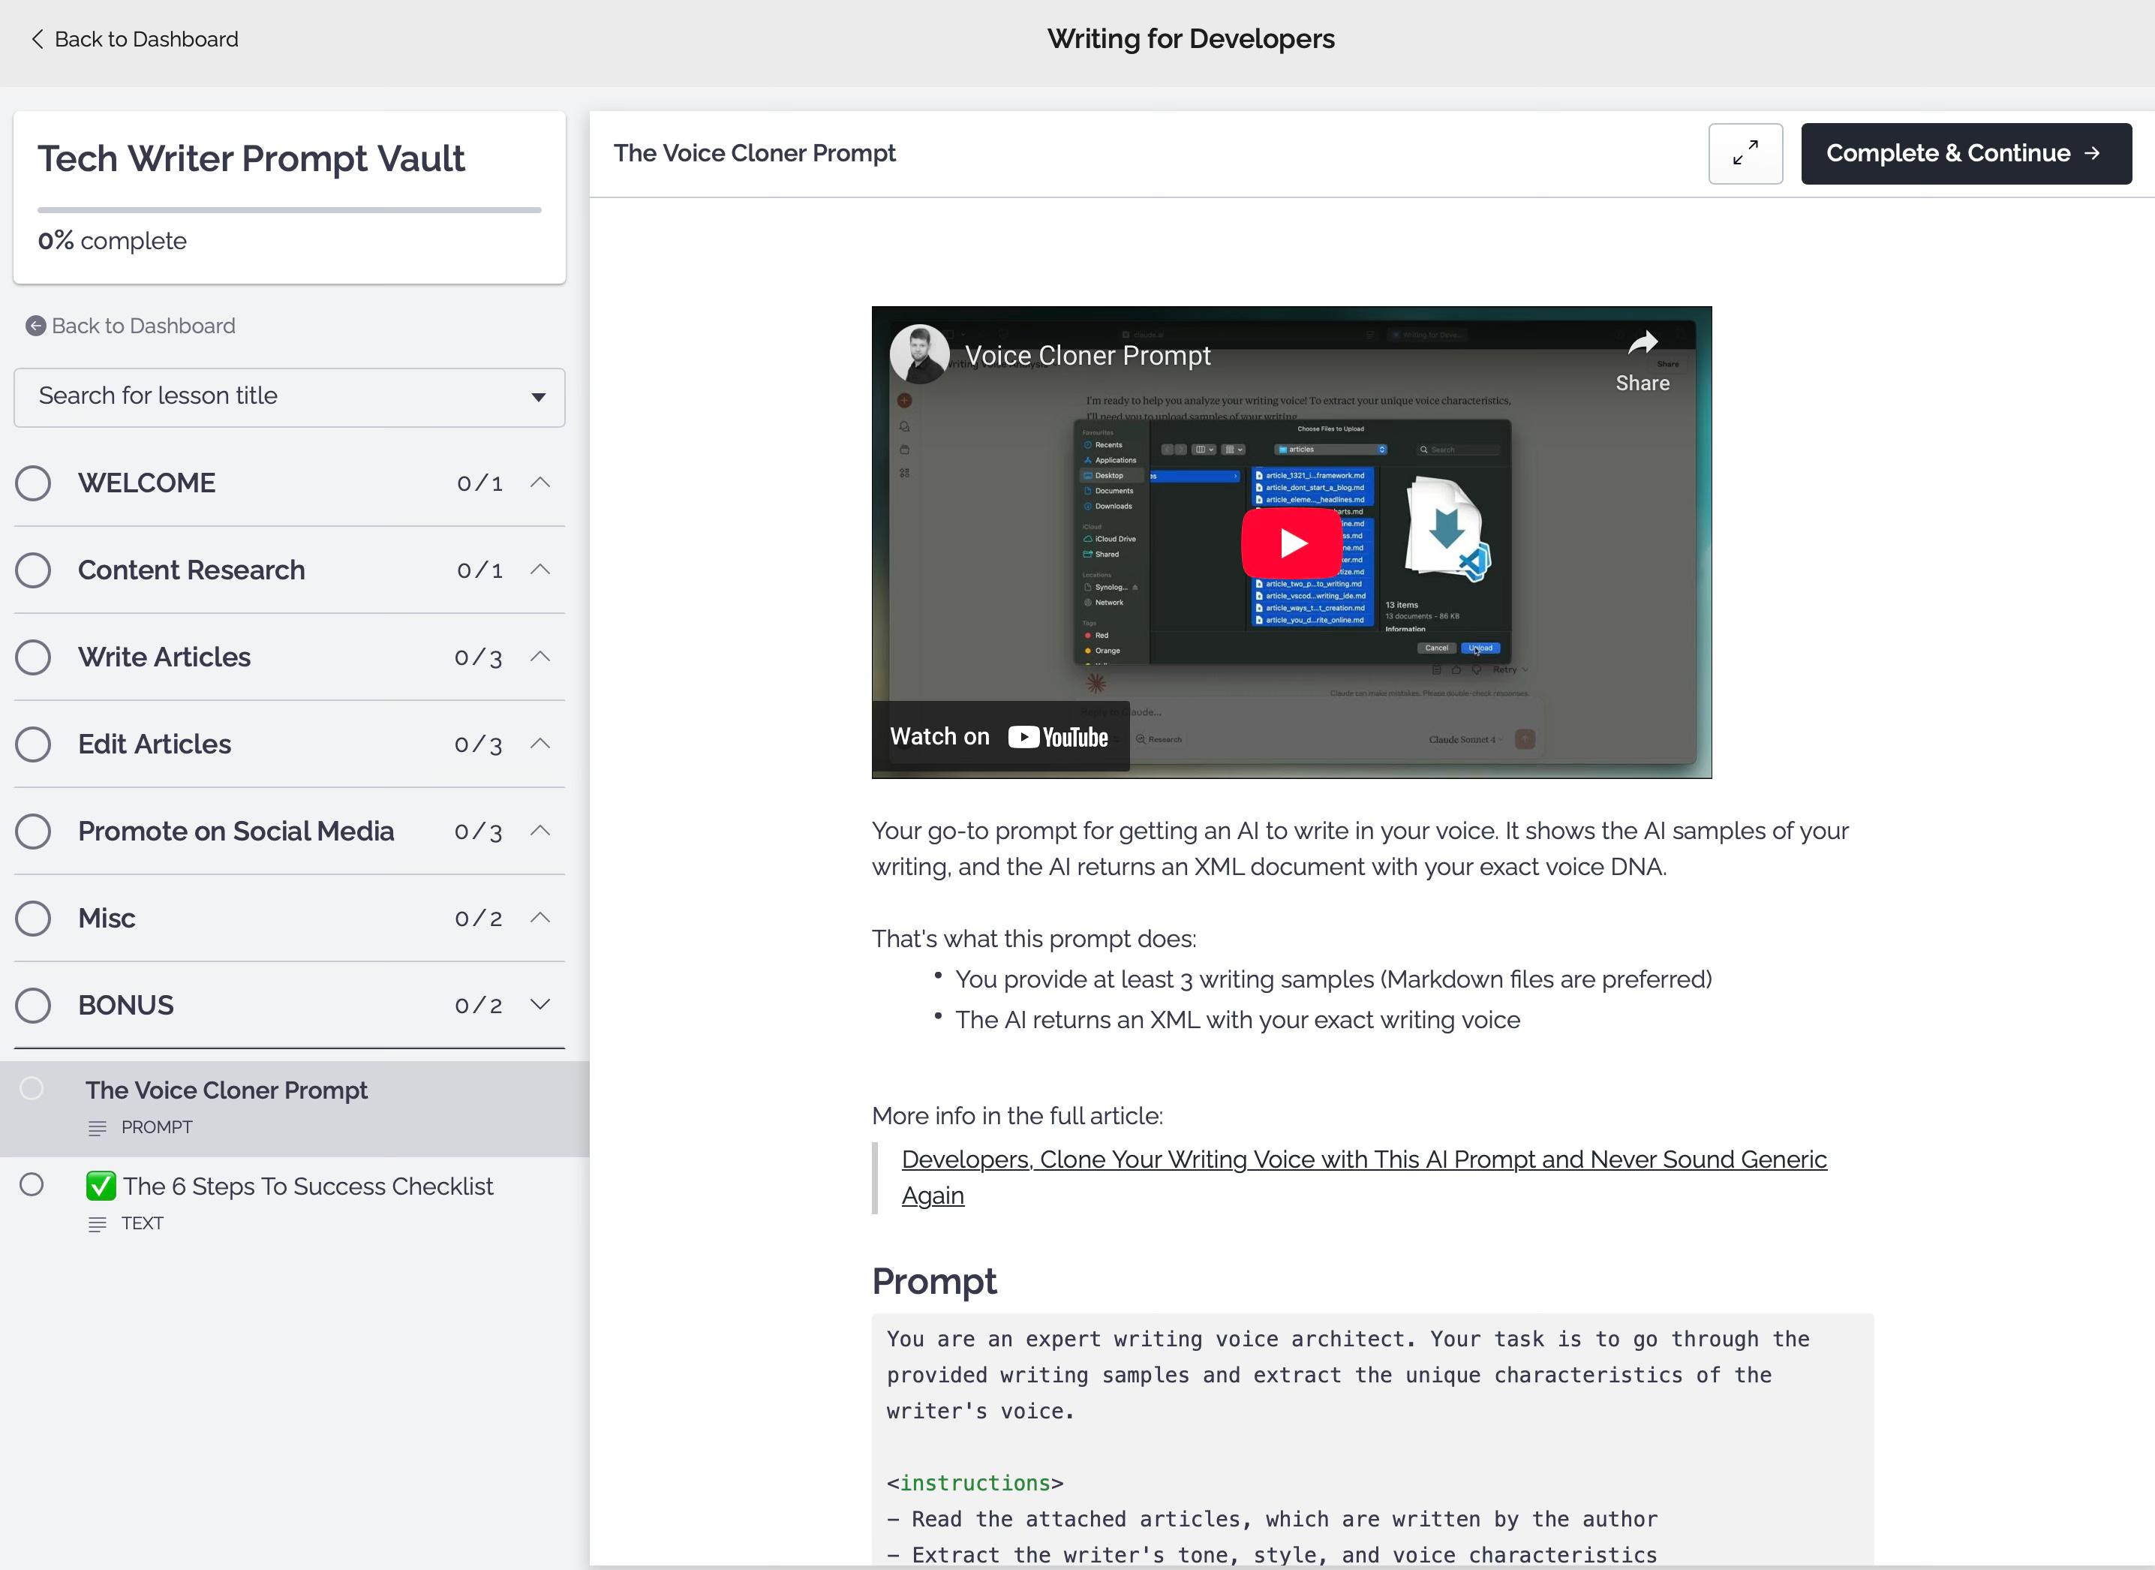Open the Promote on Social Media section
The height and width of the screenshot is (1570, 2155).
click(236, 832)
